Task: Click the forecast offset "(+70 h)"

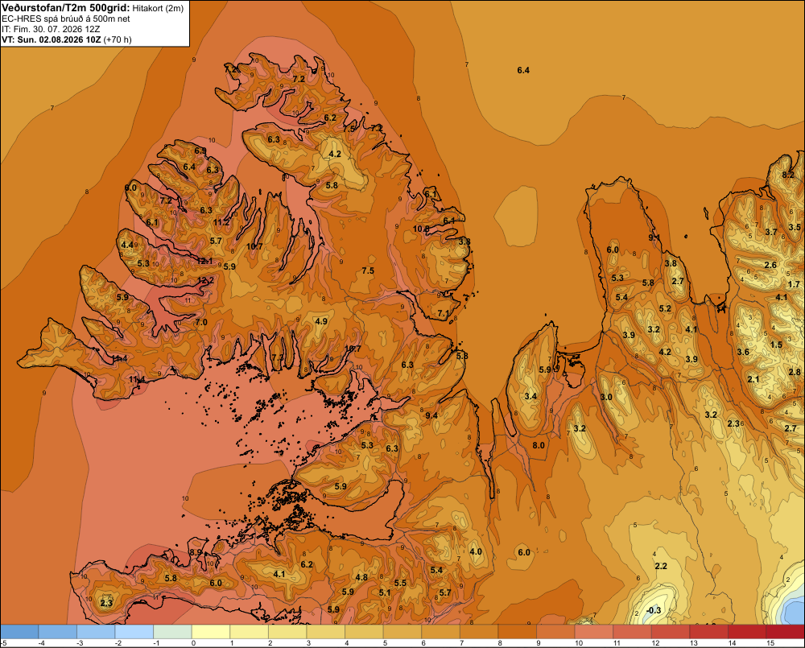Action: click(118, 39)
